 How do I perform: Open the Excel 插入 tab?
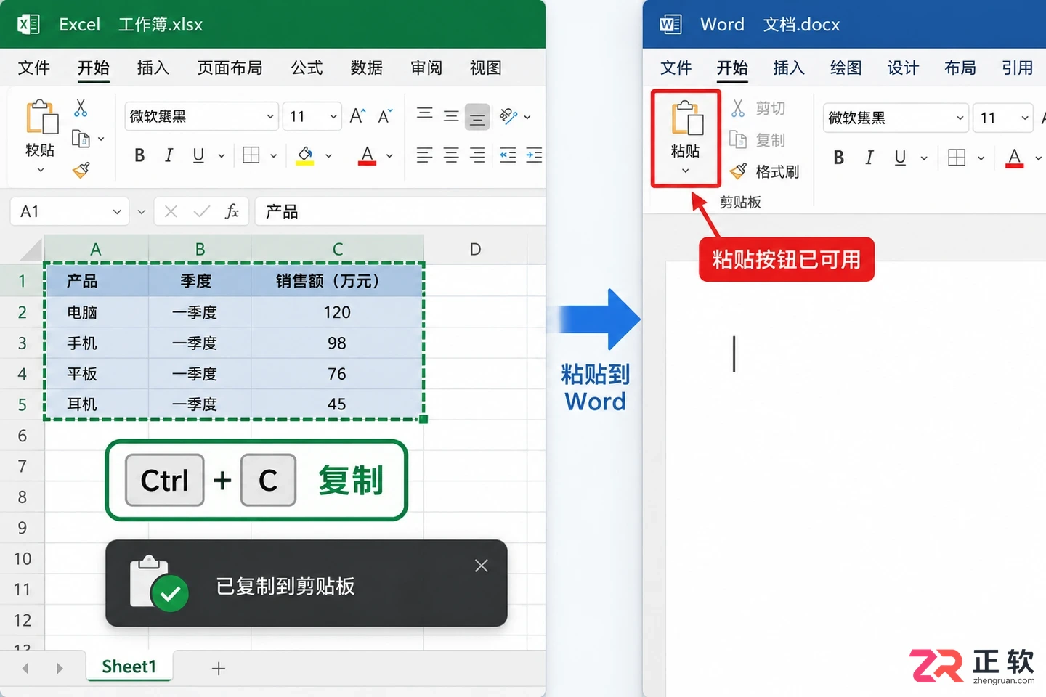(153, 68)
